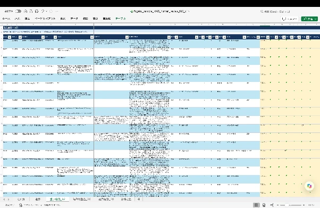The height and width of the screenshot is (208, 320).
Task: Click the green Share button
Action: pos(309,19)
